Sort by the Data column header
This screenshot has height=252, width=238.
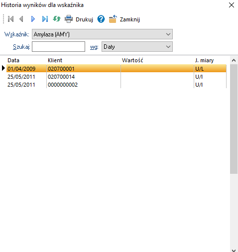pyautogui.click(x=13, y=60)
